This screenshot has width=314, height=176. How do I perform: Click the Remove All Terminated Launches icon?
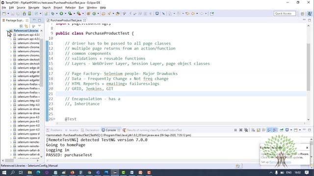point(246,130)
